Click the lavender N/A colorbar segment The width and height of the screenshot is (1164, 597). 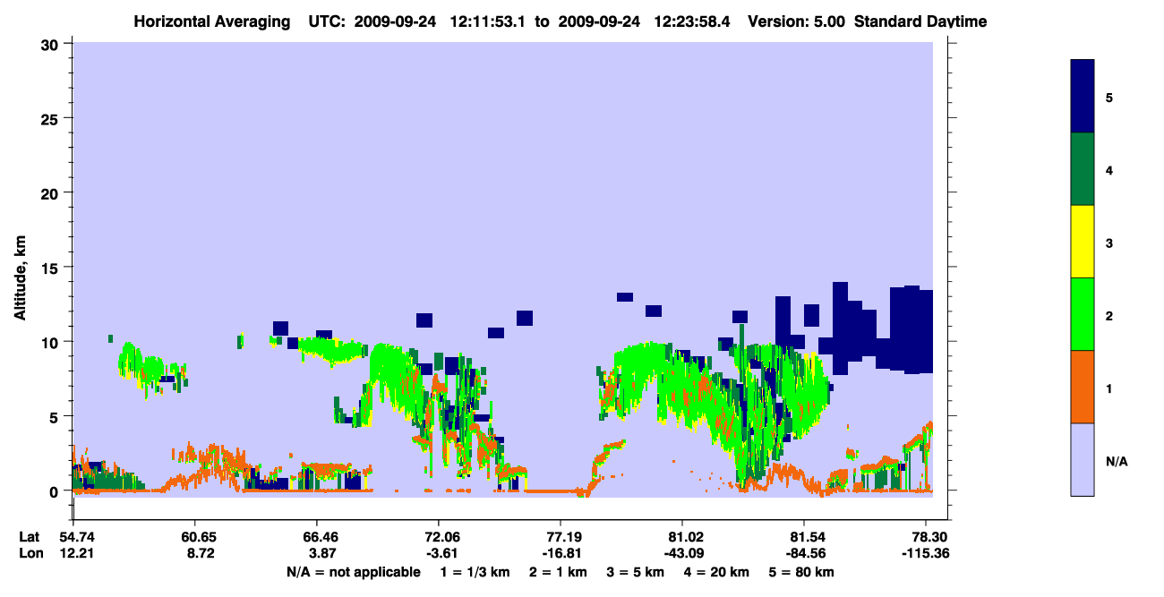1083,459
